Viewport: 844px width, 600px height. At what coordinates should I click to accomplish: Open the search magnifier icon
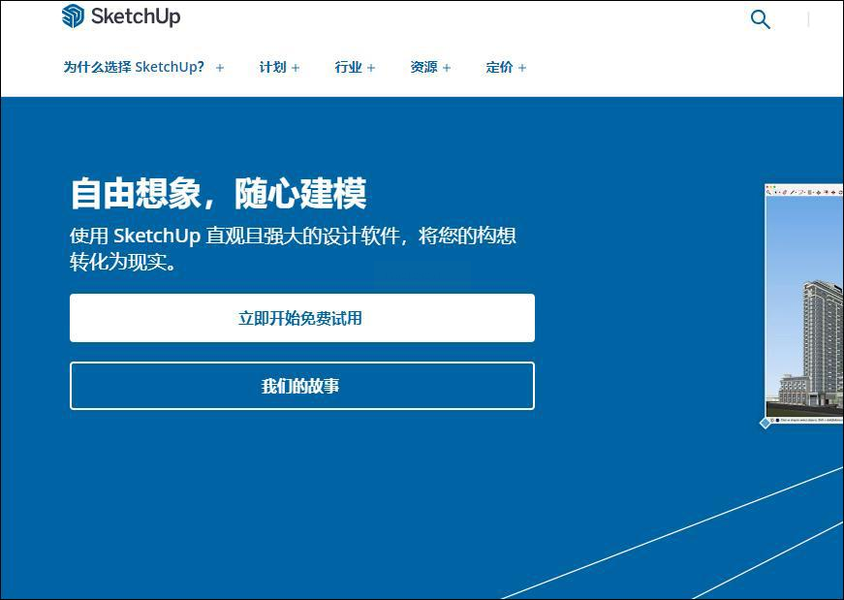click(760, 19)
